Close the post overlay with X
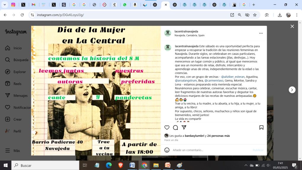302x170 pixels. click(292, 26)
